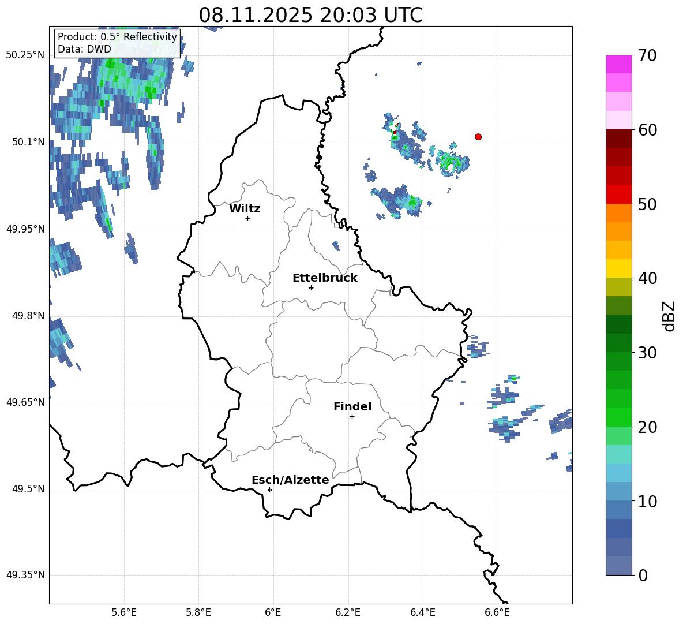This screenshot has height=624, width=683.
Task: Click the Wiltz station cross marker
Action: pyautogui.click(x=248, y=218)
